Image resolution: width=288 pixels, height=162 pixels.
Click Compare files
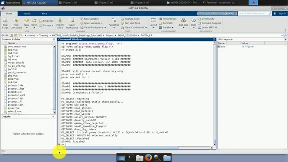(x=46, y=25)
